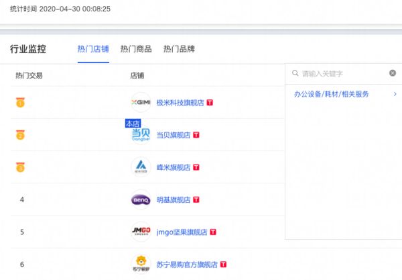This screenshot has width=402, height=280.
Task: Switch to the 热门商品 tab
Action: point(136,49)
